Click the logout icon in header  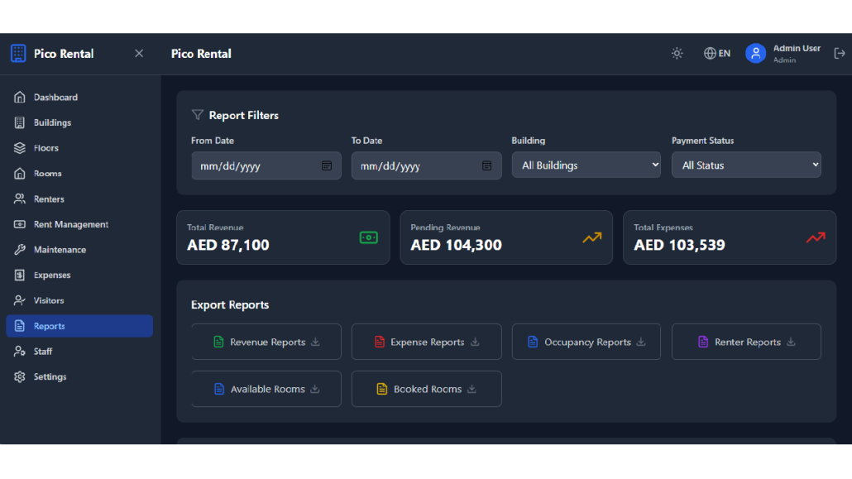[x=840, y=54]
